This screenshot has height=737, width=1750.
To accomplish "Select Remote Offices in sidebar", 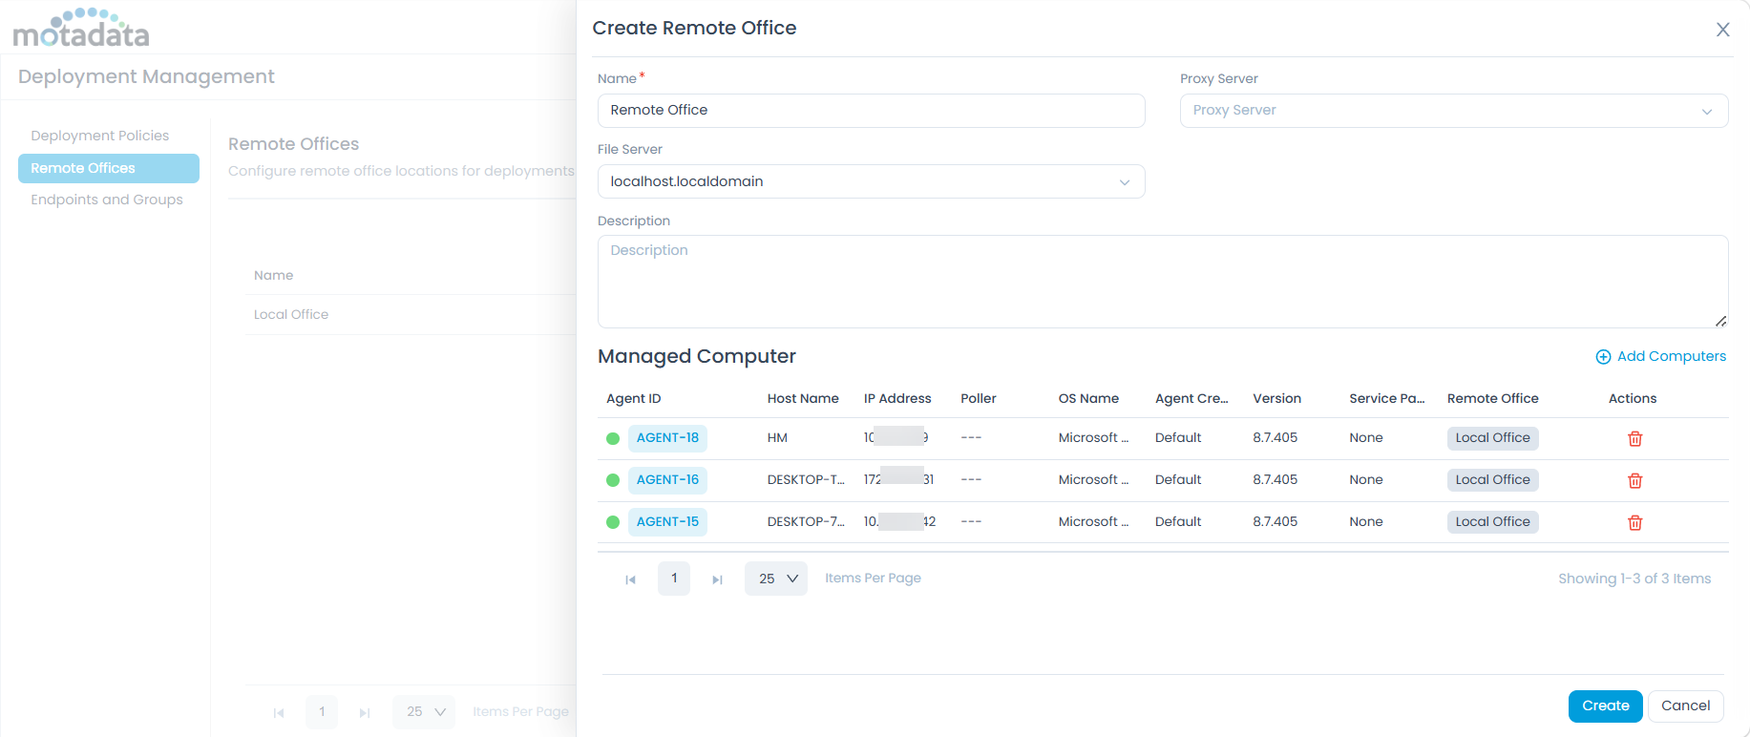I will click(x=109, y=168).
